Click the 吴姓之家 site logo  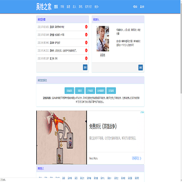tap(44, 7)
